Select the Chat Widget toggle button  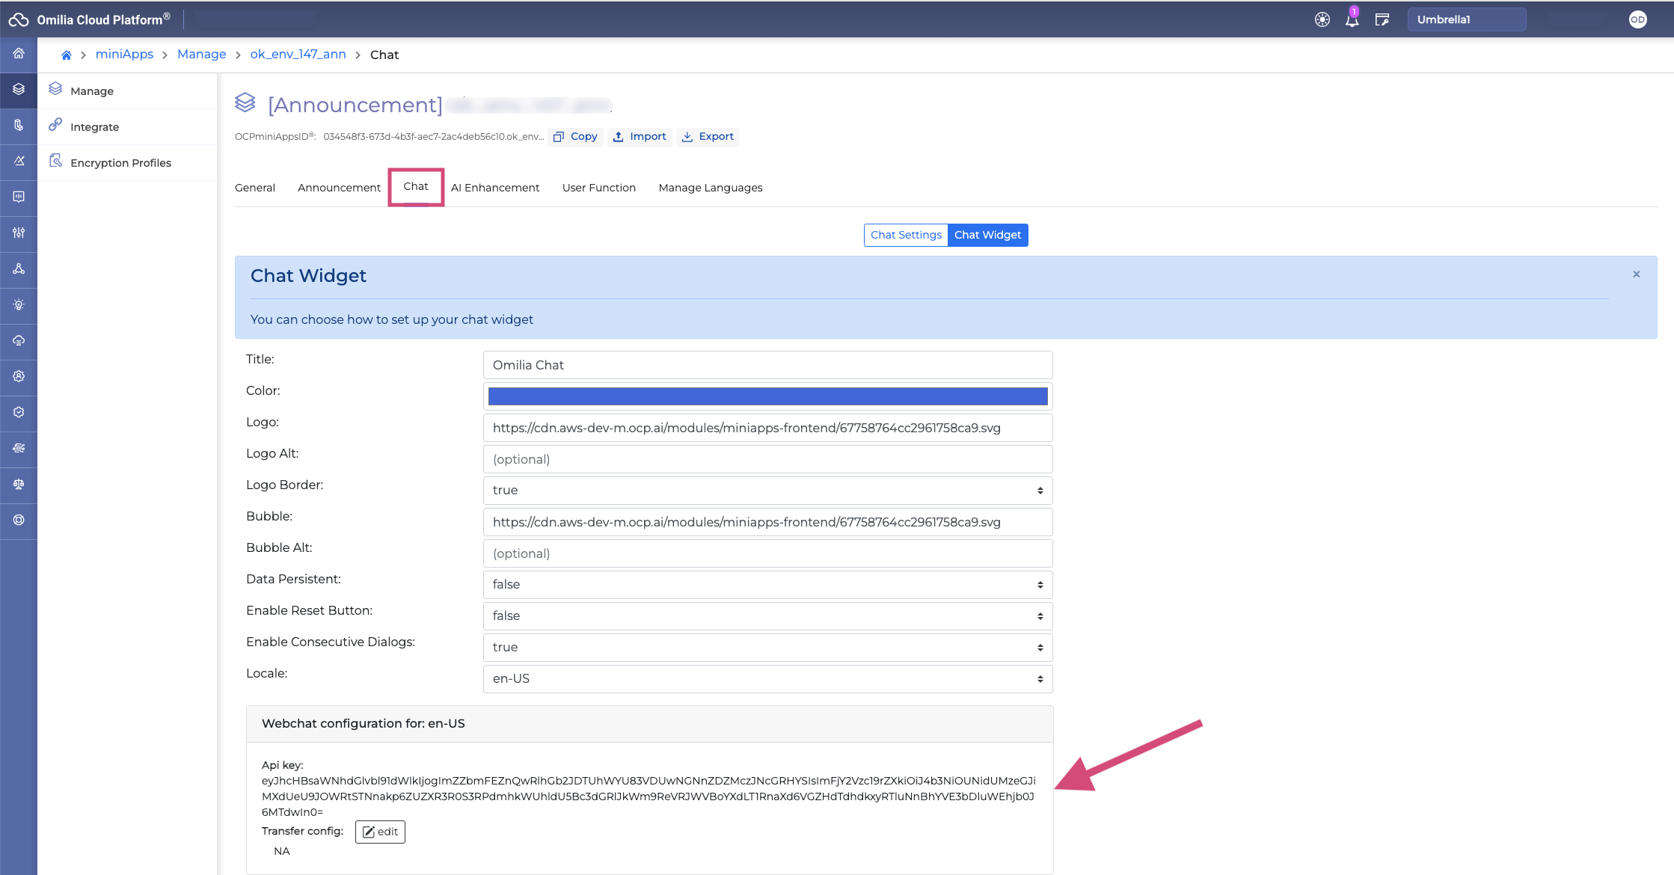point(987,235)
